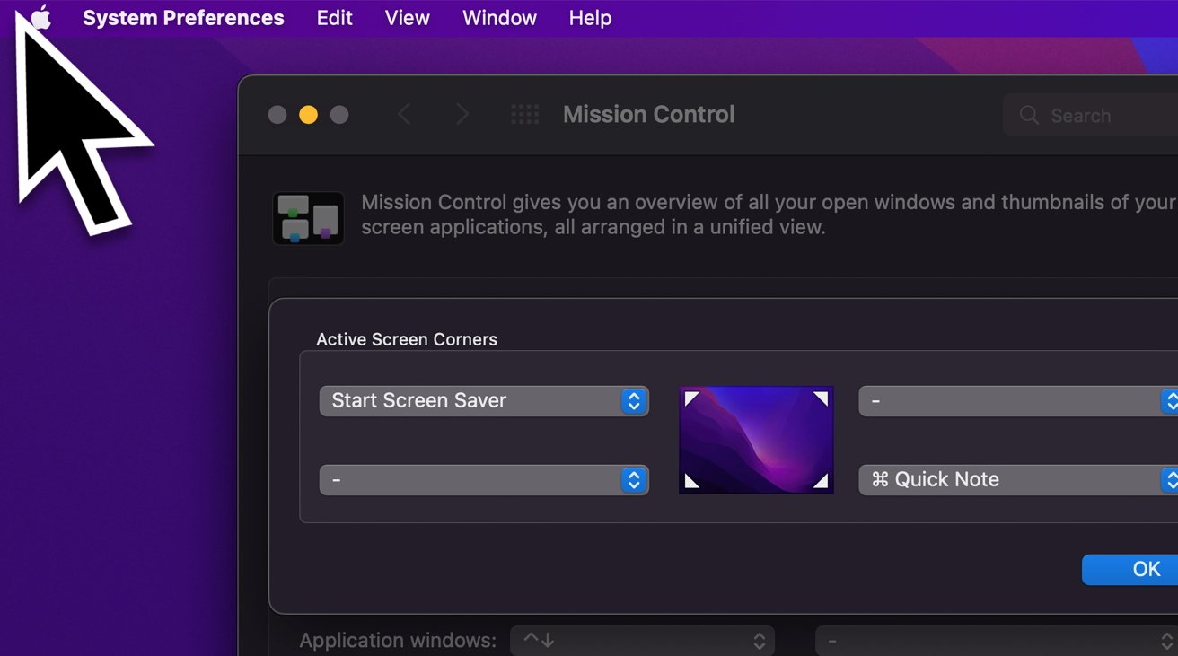The height and width of the screenshot is (656, 1178).
Task: Open the Apple menu
Action: 40,17
